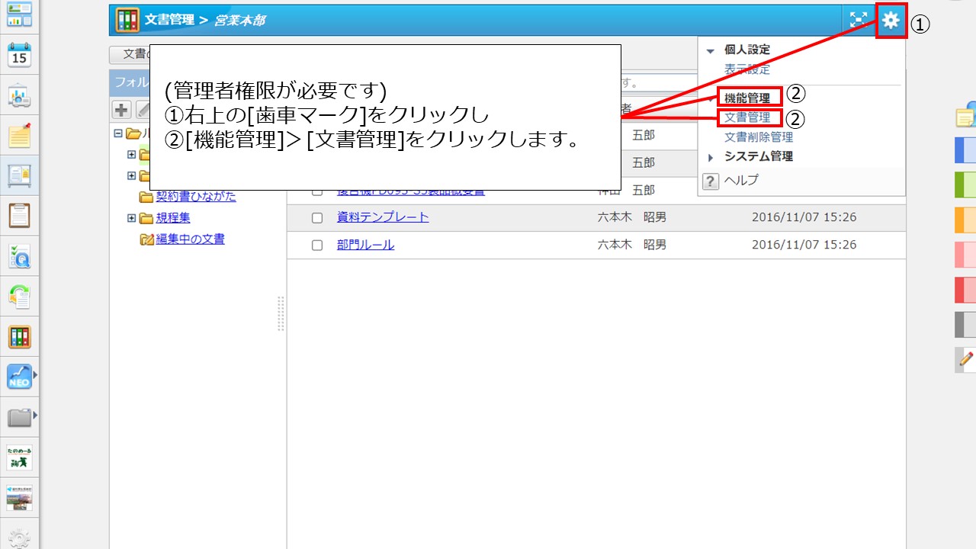Open the memo pad app icon
This screenshot has width=976, height=549.
pos(20,136)
